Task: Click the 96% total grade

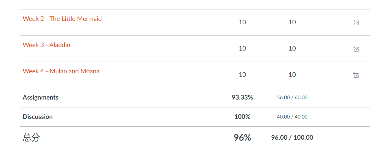Action: tap(242, 137)
